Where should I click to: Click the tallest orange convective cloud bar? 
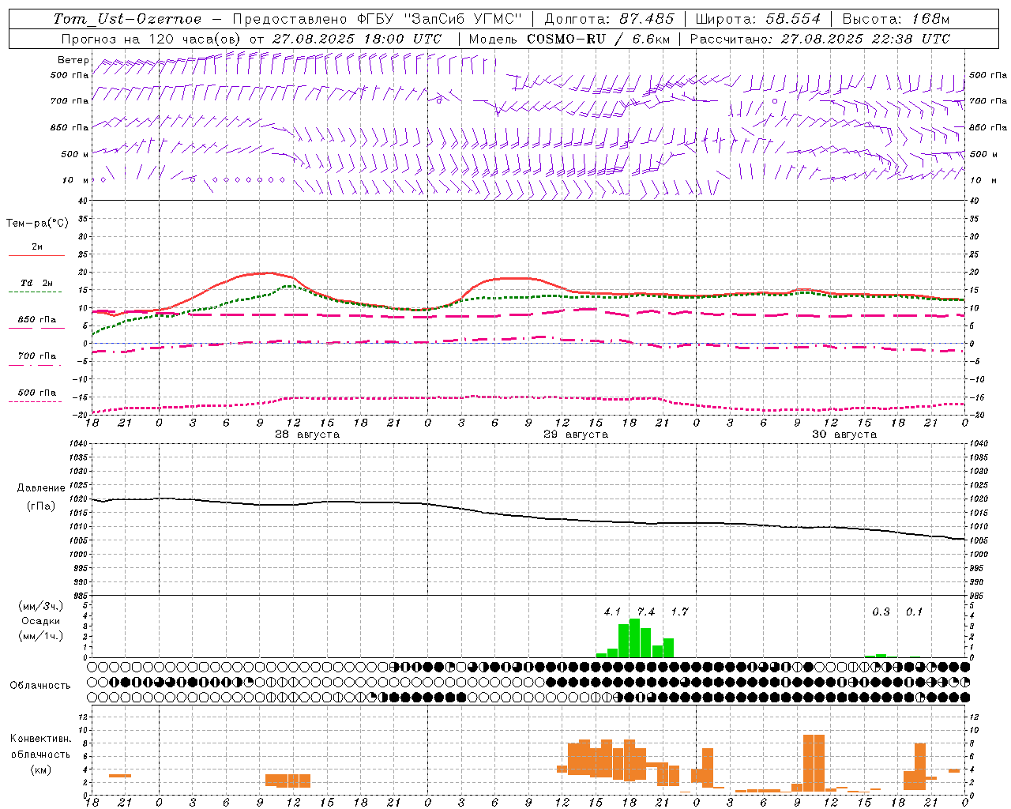(814, 763)
